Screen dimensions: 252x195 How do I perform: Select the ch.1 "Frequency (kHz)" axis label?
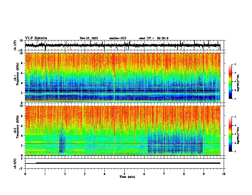(x=17, y=74)
